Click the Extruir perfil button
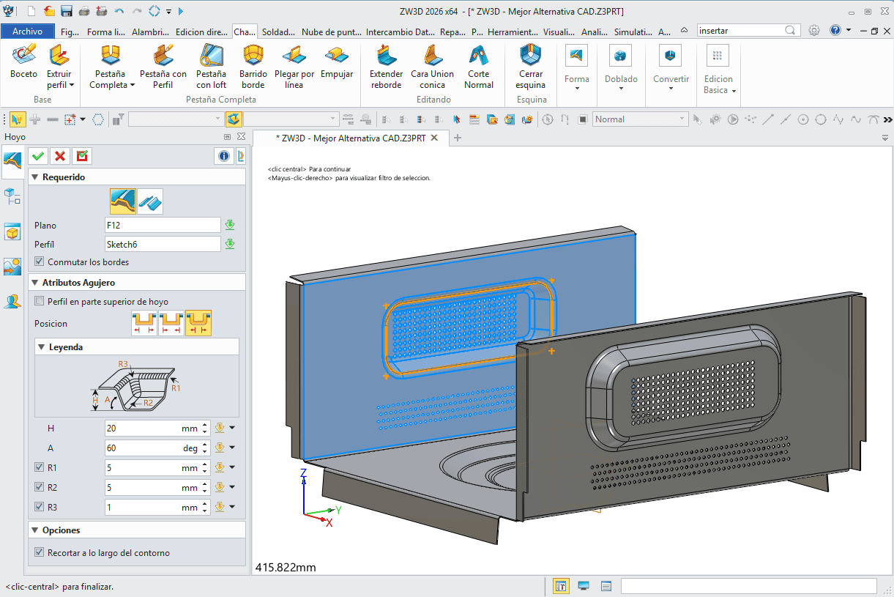This screenshot has width=894, height=597. pyautogui.click(x=59, y=66)
